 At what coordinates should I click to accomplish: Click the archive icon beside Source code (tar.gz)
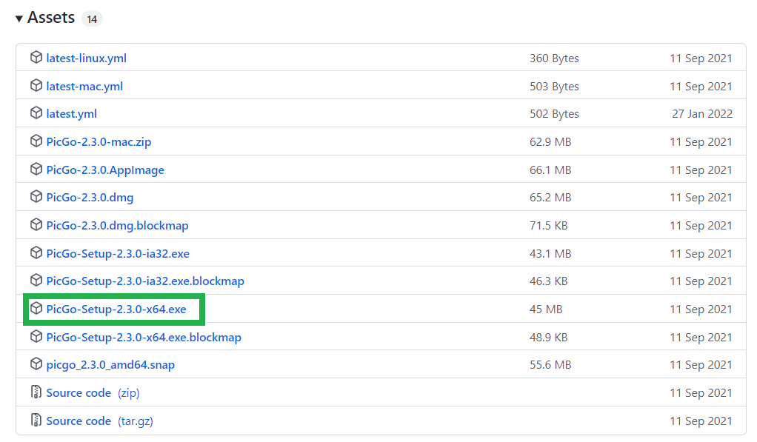coord(36,420)
